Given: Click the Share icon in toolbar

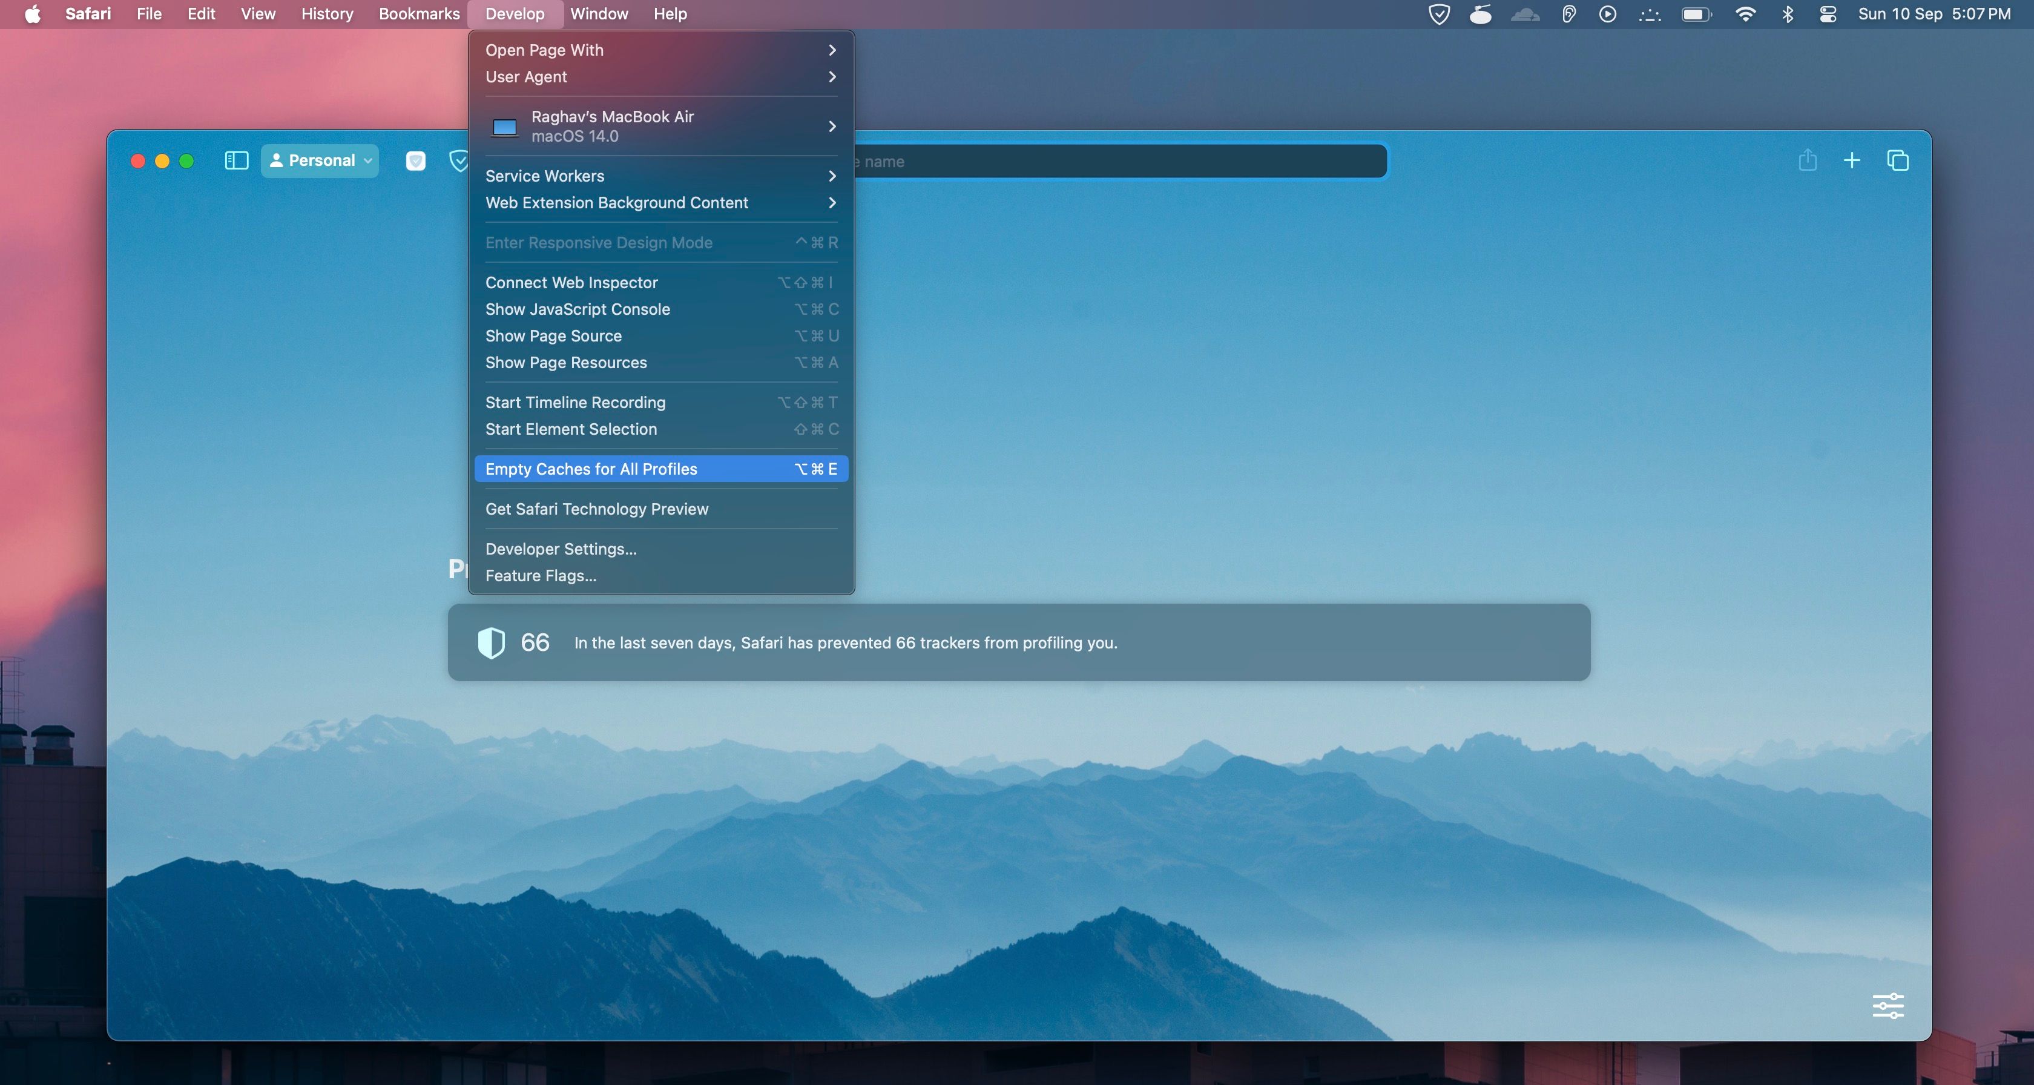Looking at the screenshot, I should tap(1808, 161).
